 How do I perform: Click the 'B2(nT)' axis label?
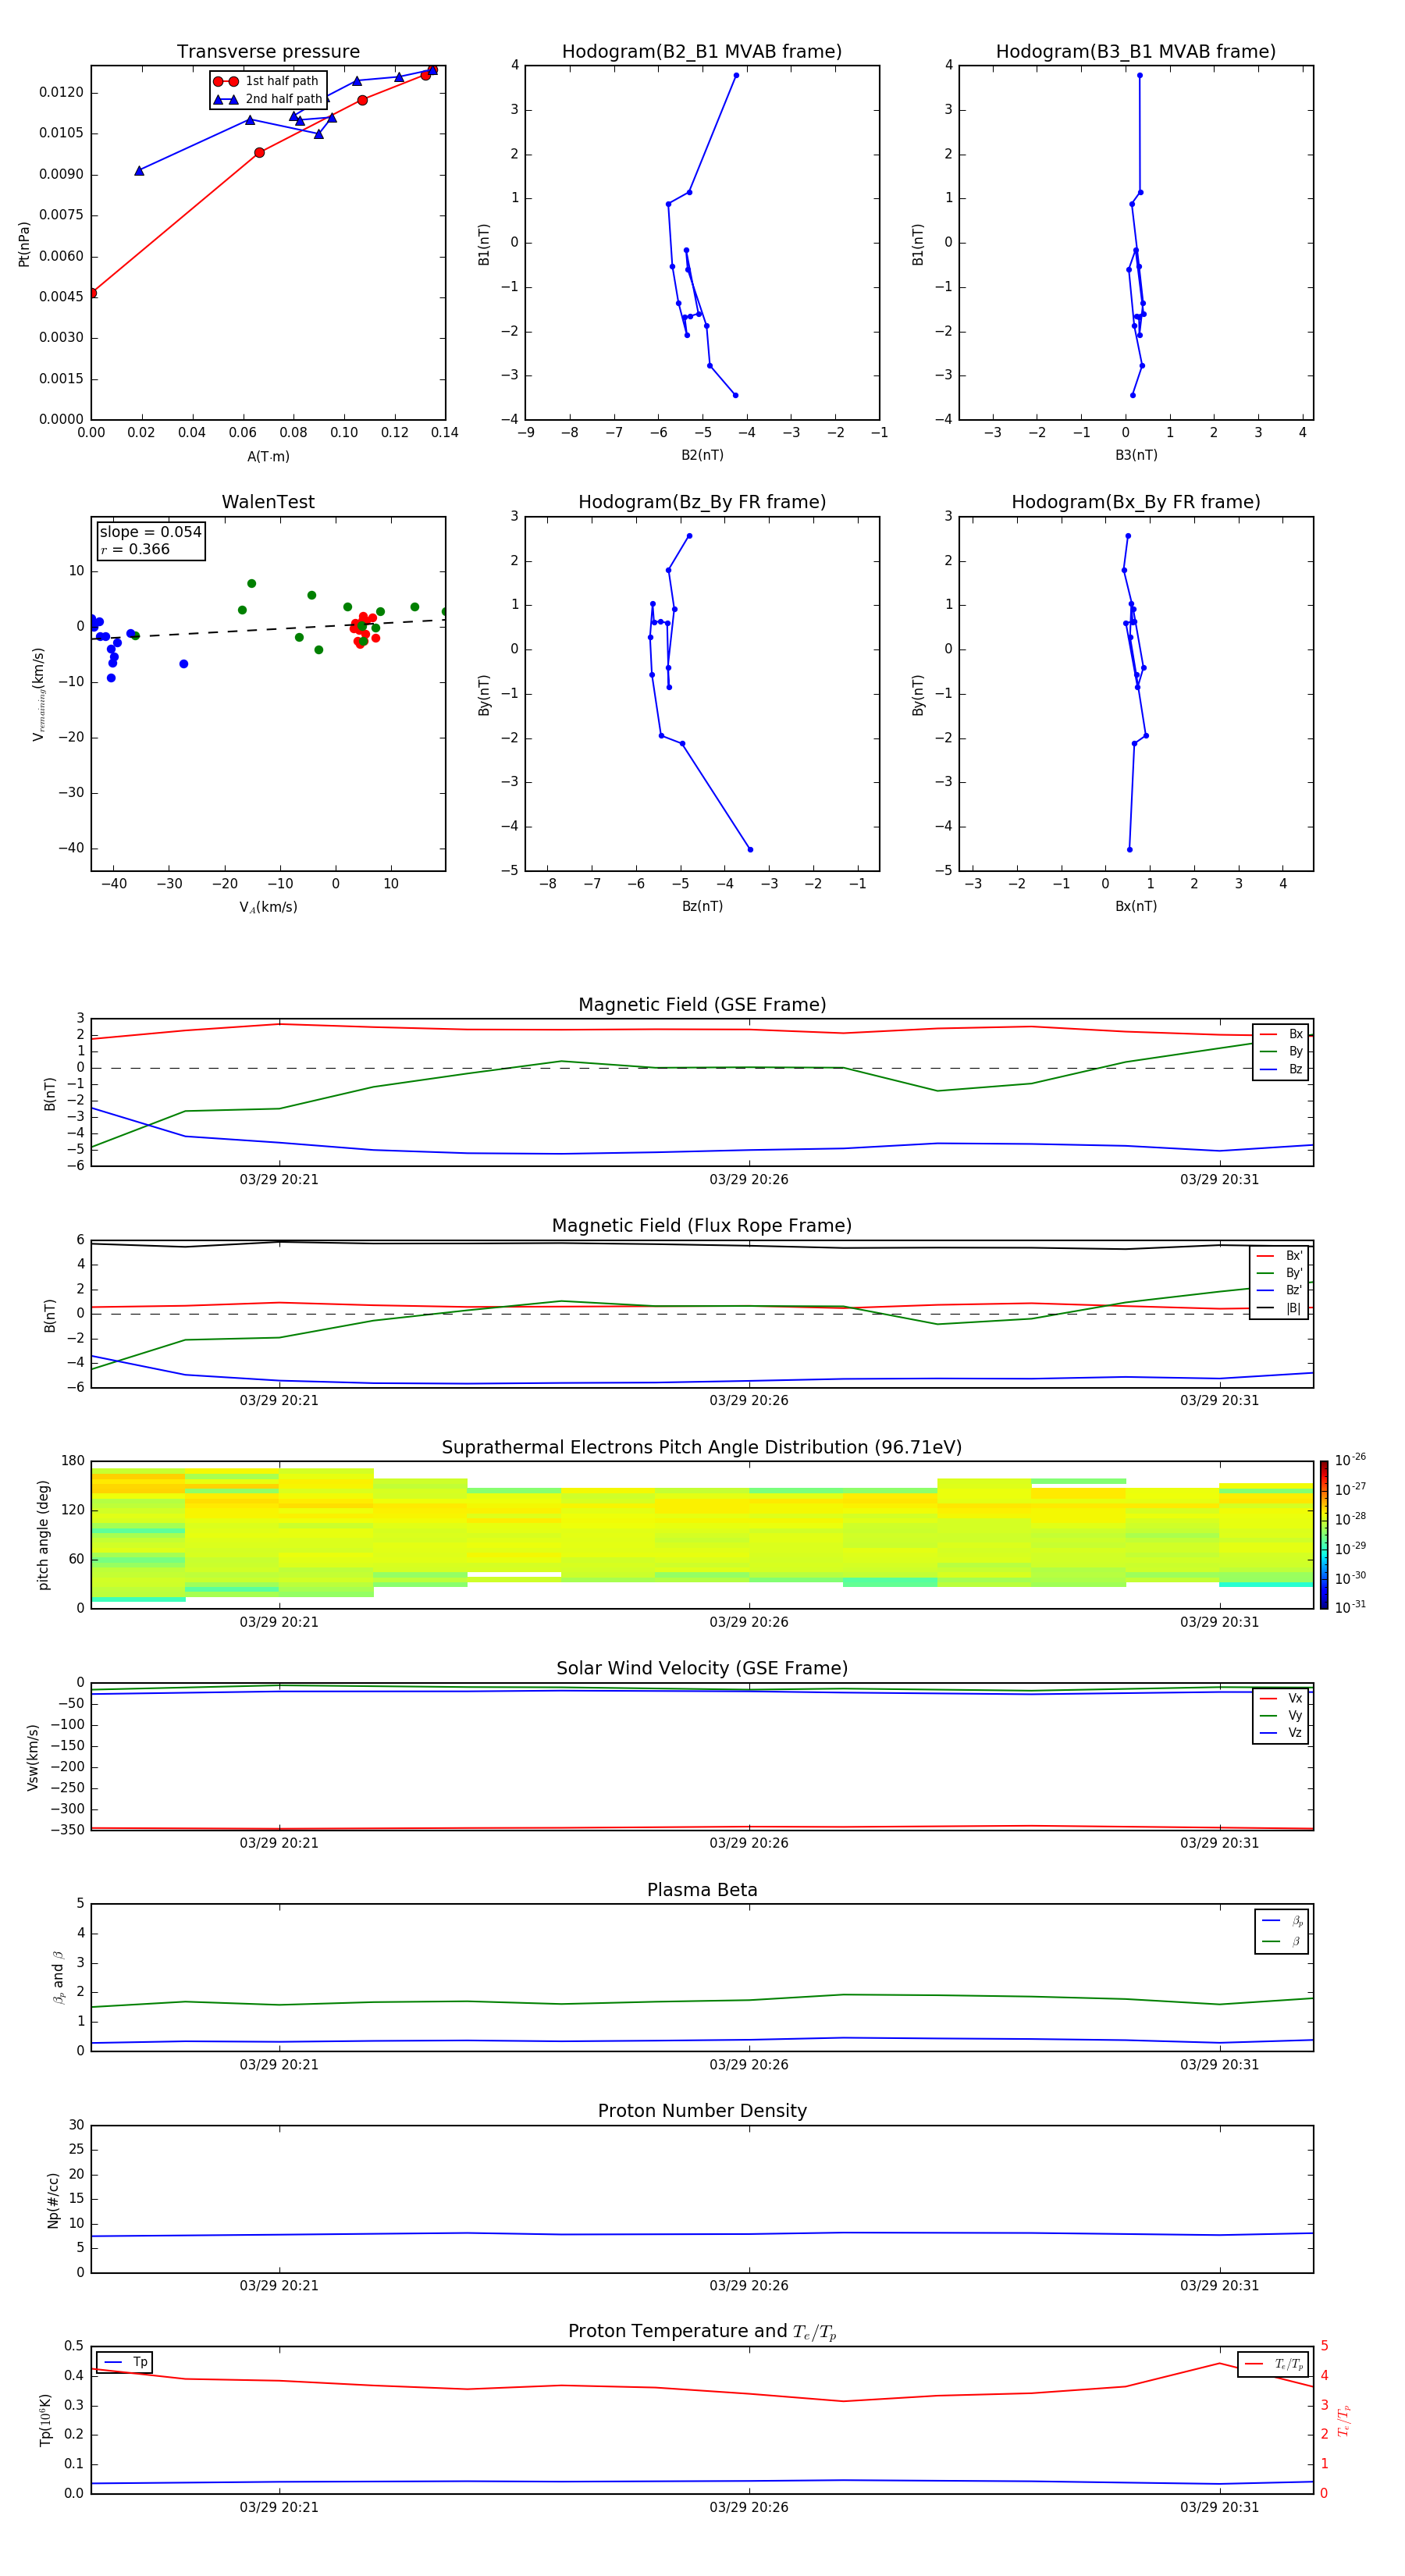[x=702, y=455]
